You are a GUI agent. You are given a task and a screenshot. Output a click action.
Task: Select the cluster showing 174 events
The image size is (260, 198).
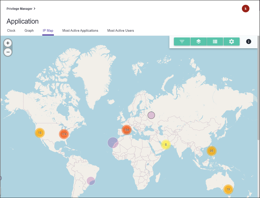64,134
